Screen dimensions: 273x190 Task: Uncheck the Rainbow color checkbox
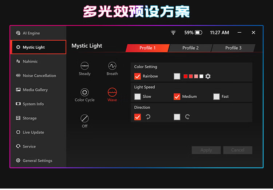138,76
